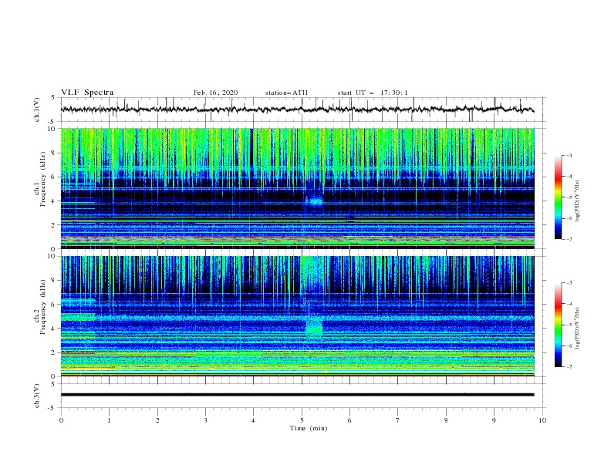Click the 'station=ATH' header text
This screenshot has width=611, height=472.
pos(286,93)
